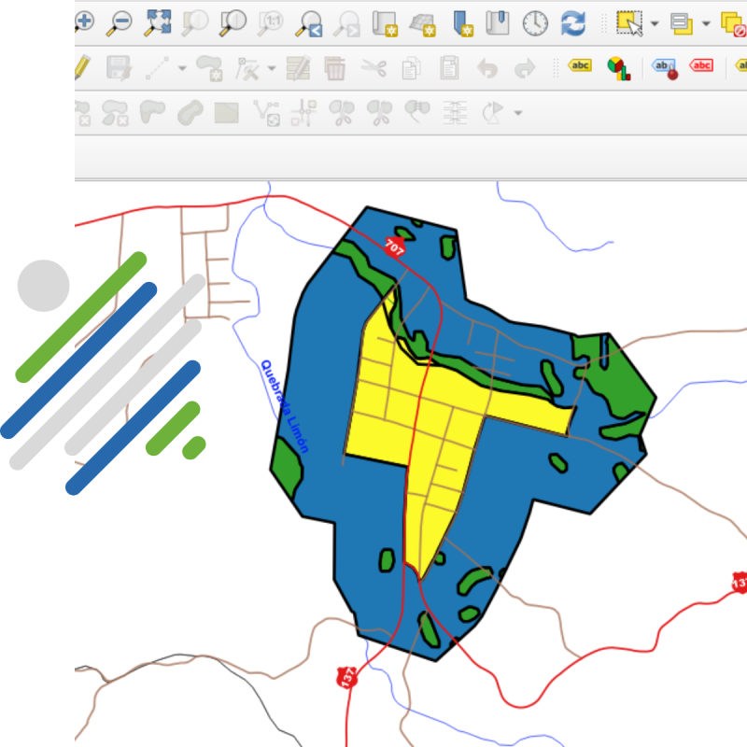Toggle editing with the pencil icon
This screenshot has height=747, width=747.
82,67
